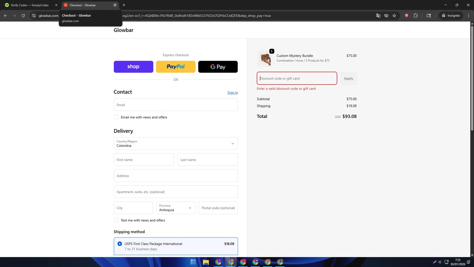This screenshot has height=267, width=474.
Task: Click the Postal code (optional) field
Action: tap(218, 208)
